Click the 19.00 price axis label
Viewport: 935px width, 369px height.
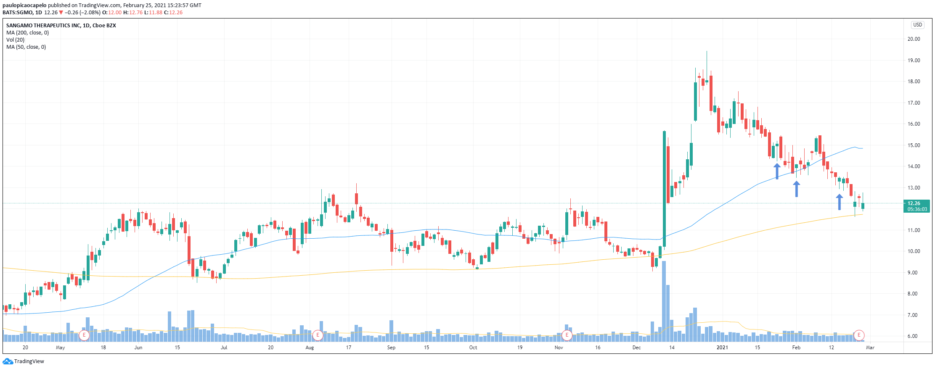[x=914, y=61]
